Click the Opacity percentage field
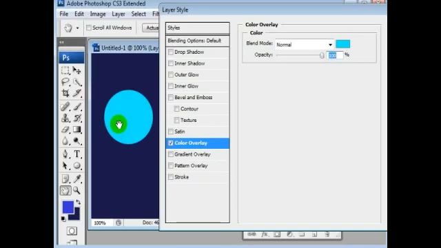The width and height of the screenshot is (441, 248). pos(335,55)
